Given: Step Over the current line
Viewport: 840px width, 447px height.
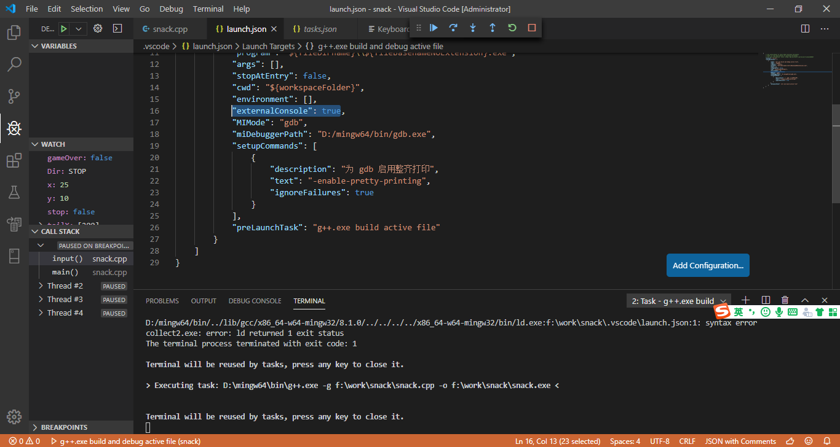Looking at the screenshot, I should pos(453,27).
